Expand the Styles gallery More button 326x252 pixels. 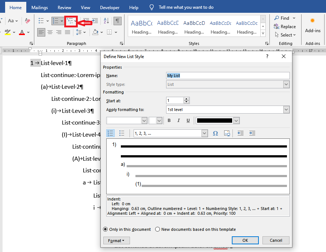coord(263,33)
